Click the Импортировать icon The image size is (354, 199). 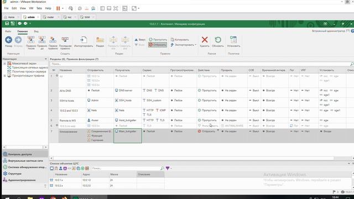pyautogui.click(x=84, y=40)
